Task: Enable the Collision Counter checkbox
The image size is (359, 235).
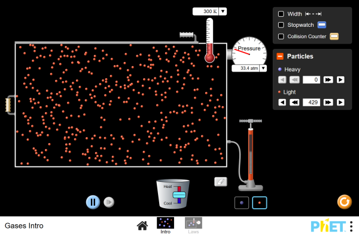Action: click(281, 36)
